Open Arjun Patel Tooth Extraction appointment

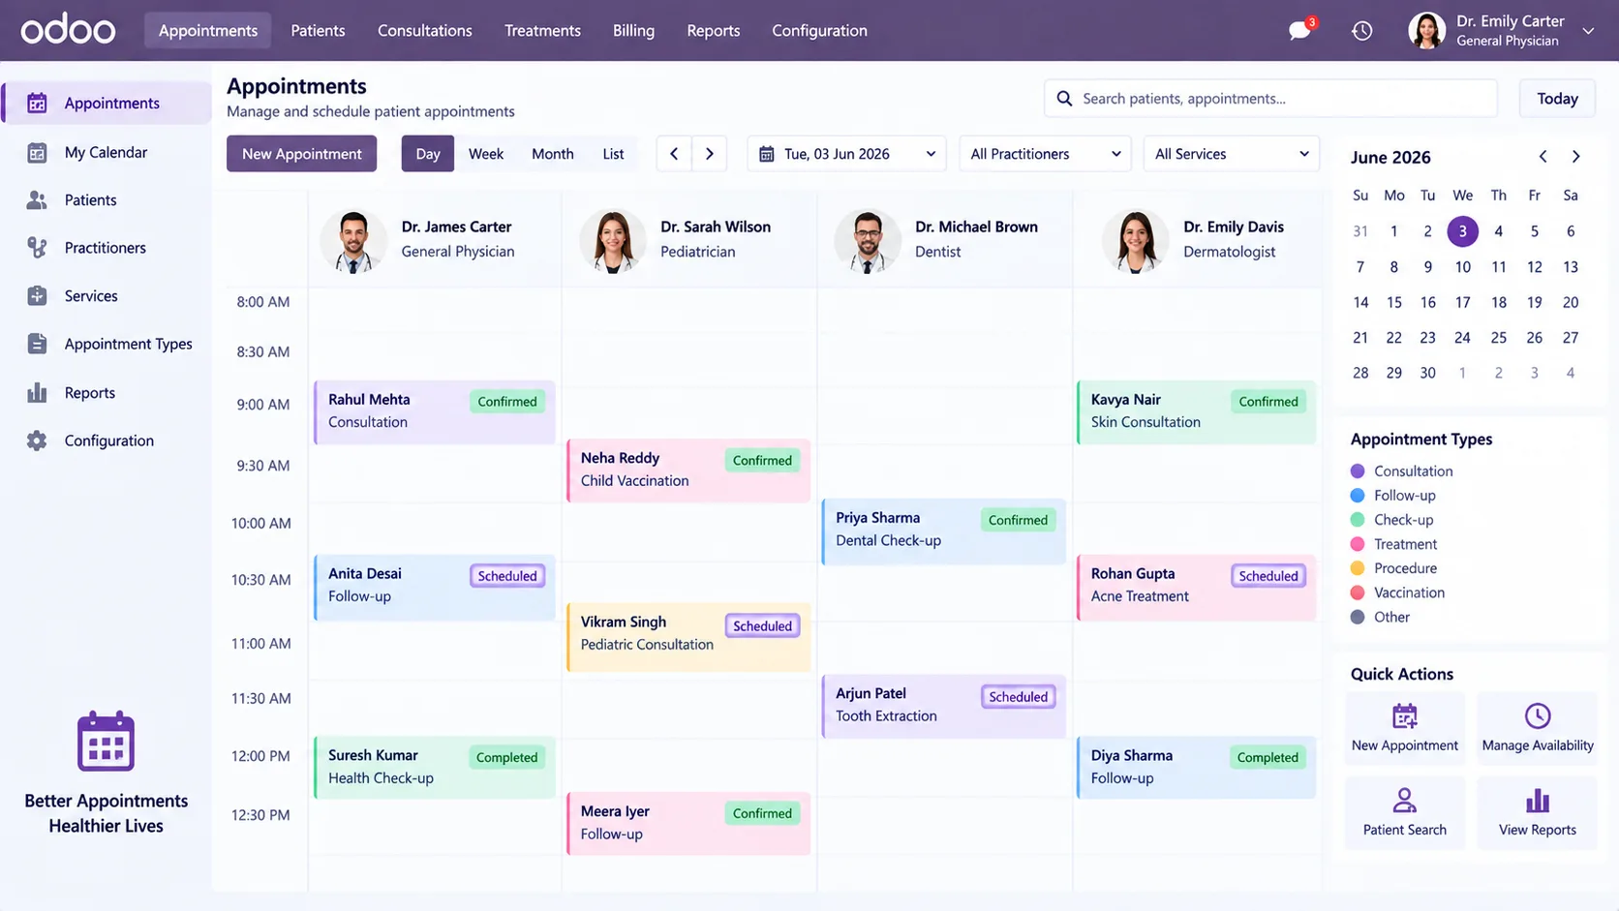943,706
